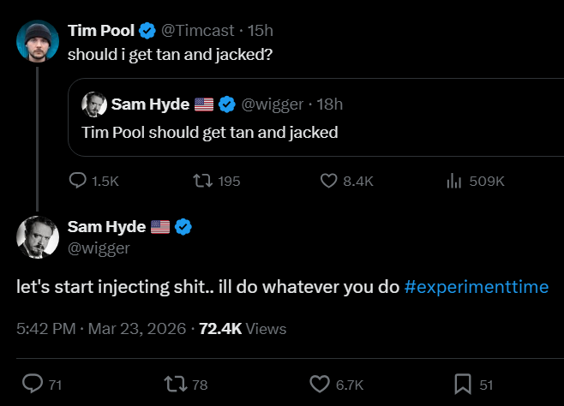Open Tim Pool's profile picture
The image size is (564, 406).
tap(38, 40)
